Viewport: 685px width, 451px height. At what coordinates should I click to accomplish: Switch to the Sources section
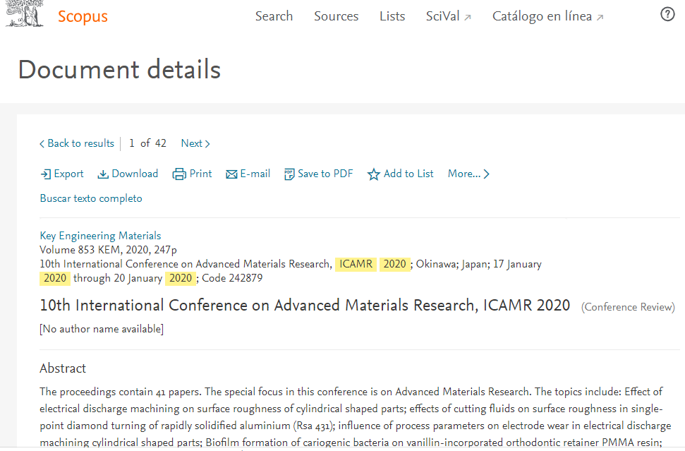pos(336,16)
